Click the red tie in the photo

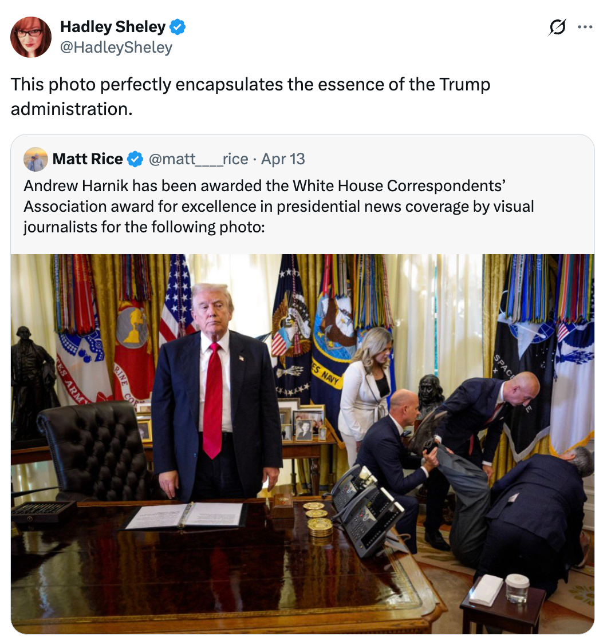(x=213, y=401)
